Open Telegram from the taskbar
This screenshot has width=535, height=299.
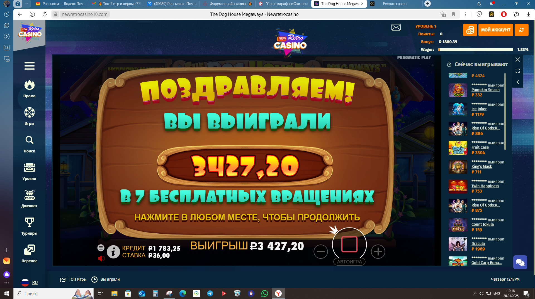pos(210,293)
